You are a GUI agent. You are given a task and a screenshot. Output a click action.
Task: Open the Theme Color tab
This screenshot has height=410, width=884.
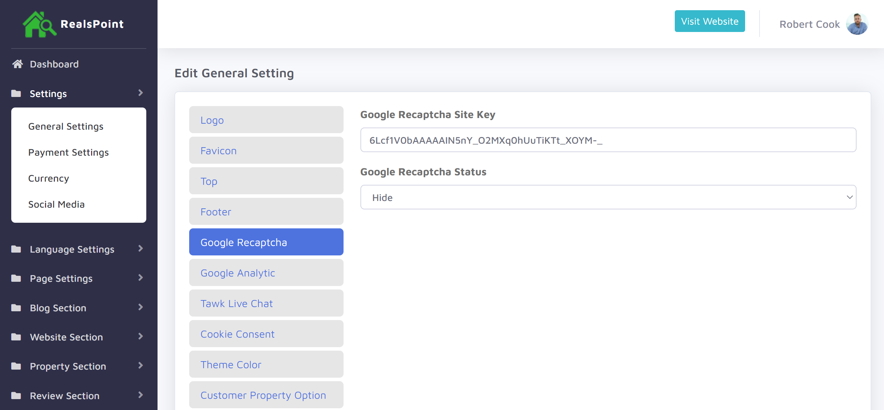point(266,364)
